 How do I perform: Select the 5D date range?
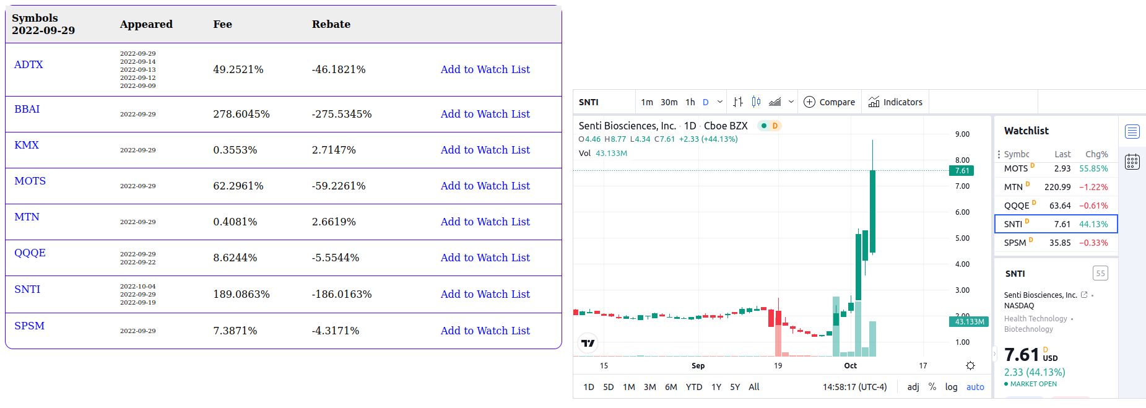click(609, 387)
